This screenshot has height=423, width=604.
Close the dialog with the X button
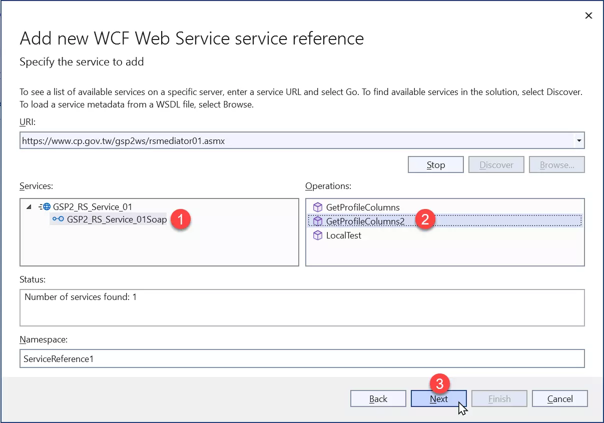588,15
